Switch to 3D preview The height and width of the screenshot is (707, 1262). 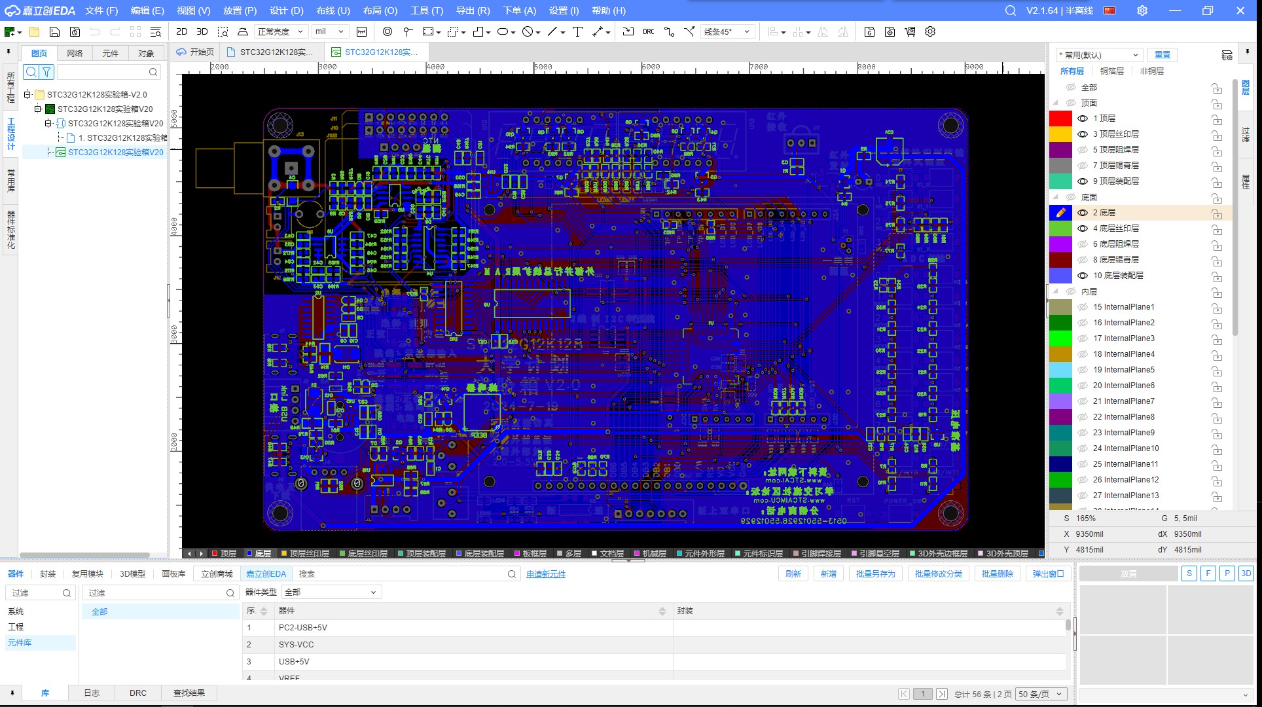coord(202,31)
